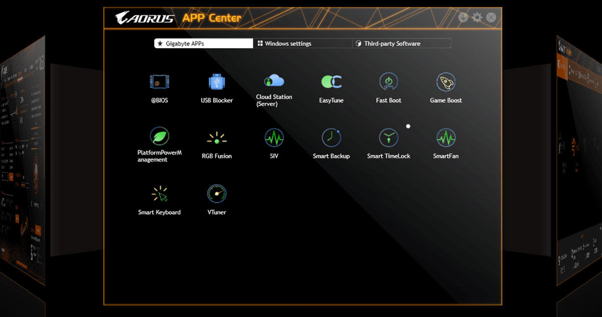Open Cloud Station (Server) icon
The width and height of the screenshot is (602, 317).
[x=274, y=81]
